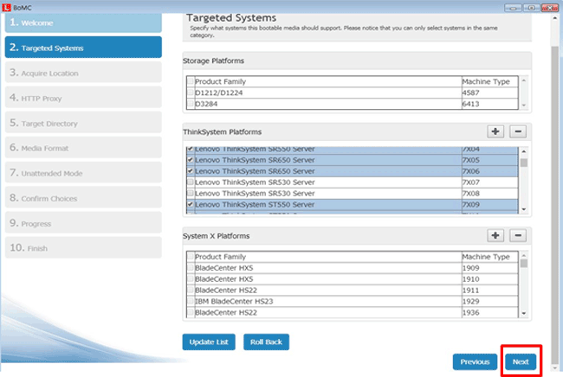This screenshot has width=563, height=377.
Task: Open the 3. Acquire Location step
Action: (x=83, y=73)
